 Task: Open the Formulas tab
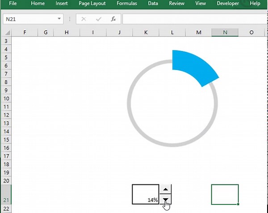[x=127, y=4]
